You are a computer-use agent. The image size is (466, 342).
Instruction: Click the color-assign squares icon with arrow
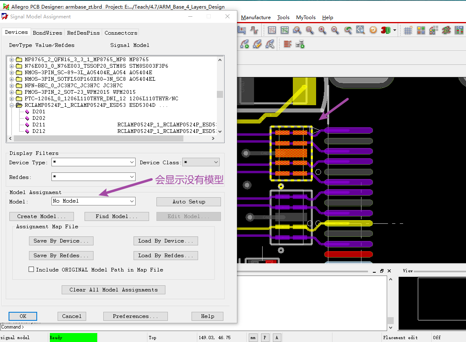click(434, 30)
